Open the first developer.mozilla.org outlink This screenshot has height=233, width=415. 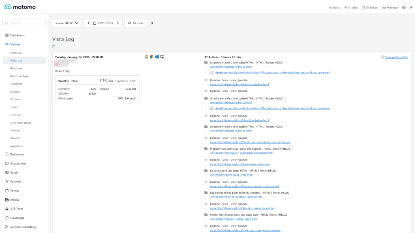click(272, 73)
